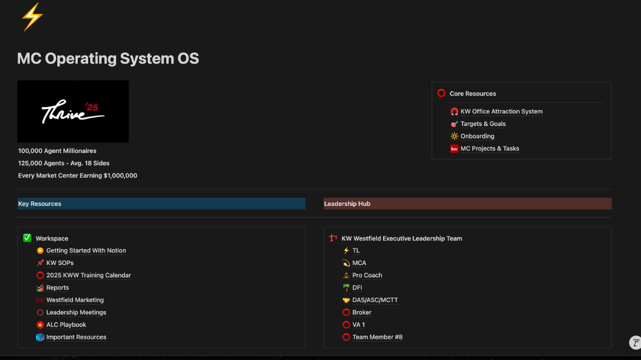Open MC Projects & Tasks
The width and height of the screenshot is (641, 360).
(x=490, y=148)
